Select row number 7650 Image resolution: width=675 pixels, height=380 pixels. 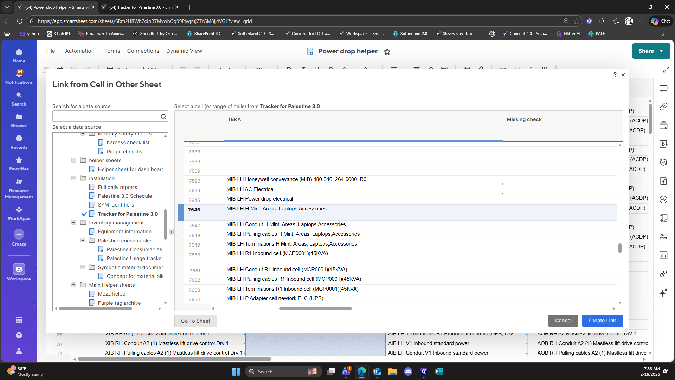tap(194, 255)
